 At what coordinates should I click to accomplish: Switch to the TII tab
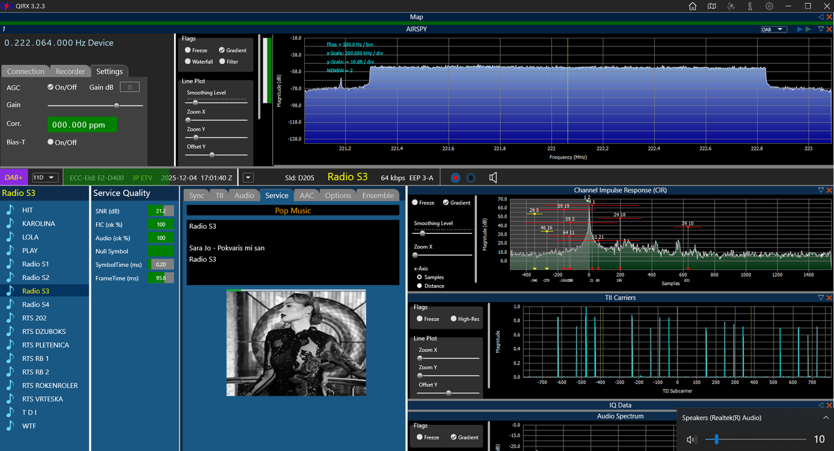click(x=220, y=195)
